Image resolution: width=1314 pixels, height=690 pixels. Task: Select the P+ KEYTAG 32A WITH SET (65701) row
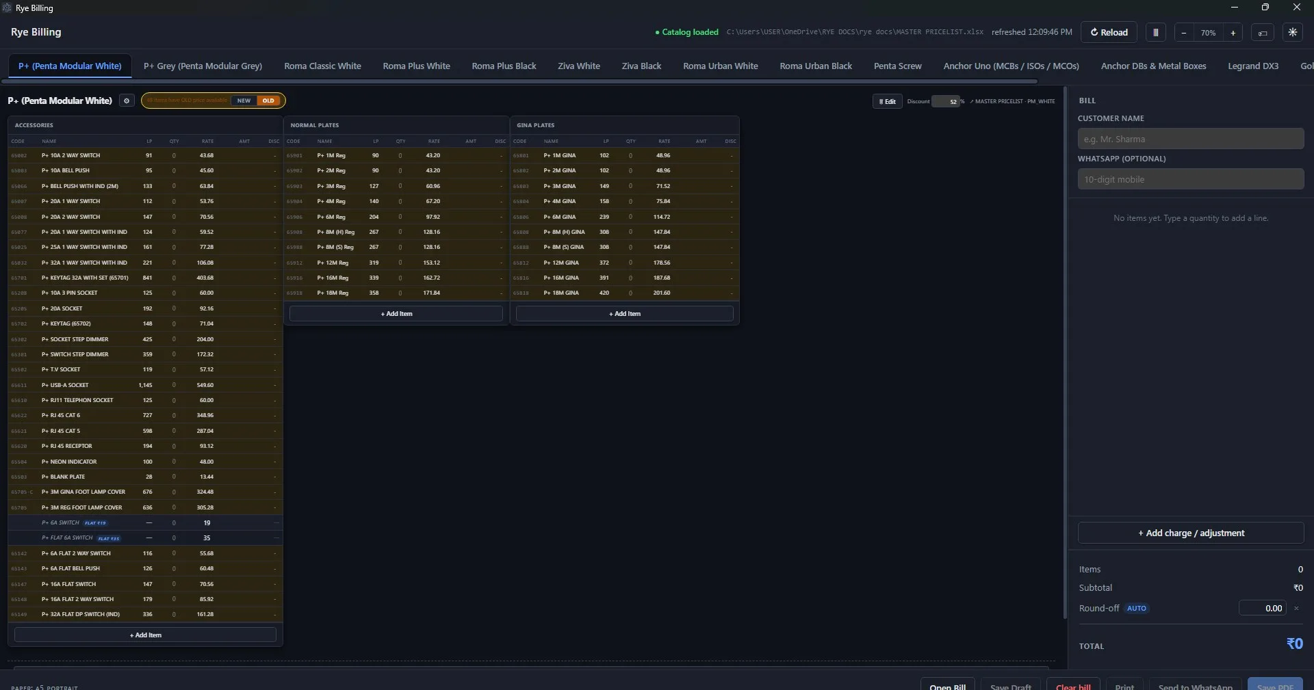[145, 278]
